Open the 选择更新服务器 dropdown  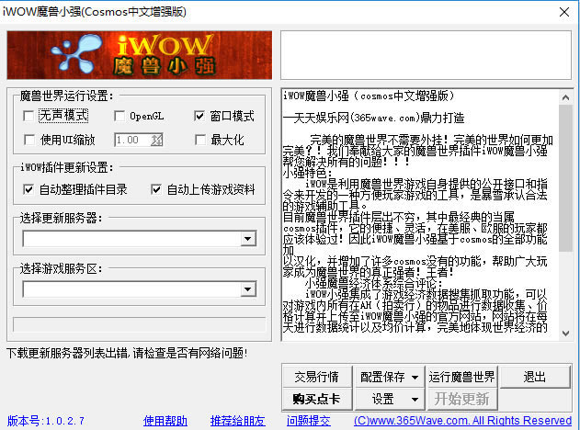pyautogui.click(x=248, y=239)
